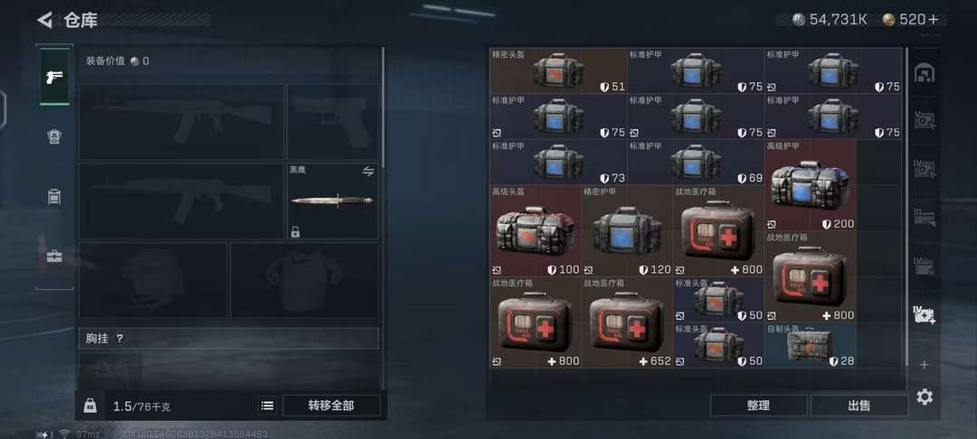This screenshot has height=439, width=977.
Task: Click the lock icon on the knife slot
Action: (295, 232)
